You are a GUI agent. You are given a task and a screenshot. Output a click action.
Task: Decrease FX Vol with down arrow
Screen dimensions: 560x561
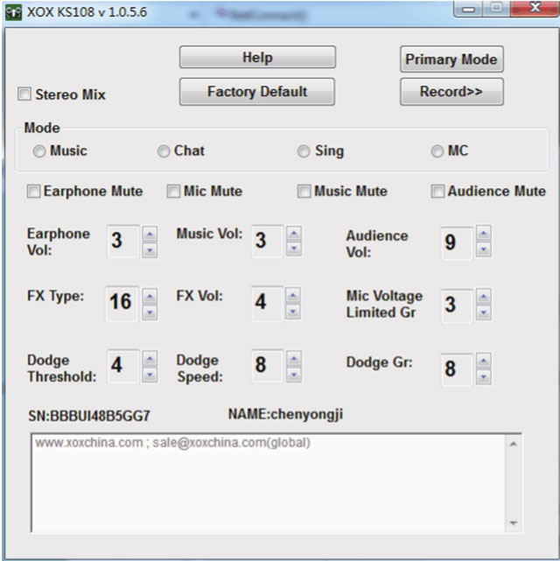(293, 312)
